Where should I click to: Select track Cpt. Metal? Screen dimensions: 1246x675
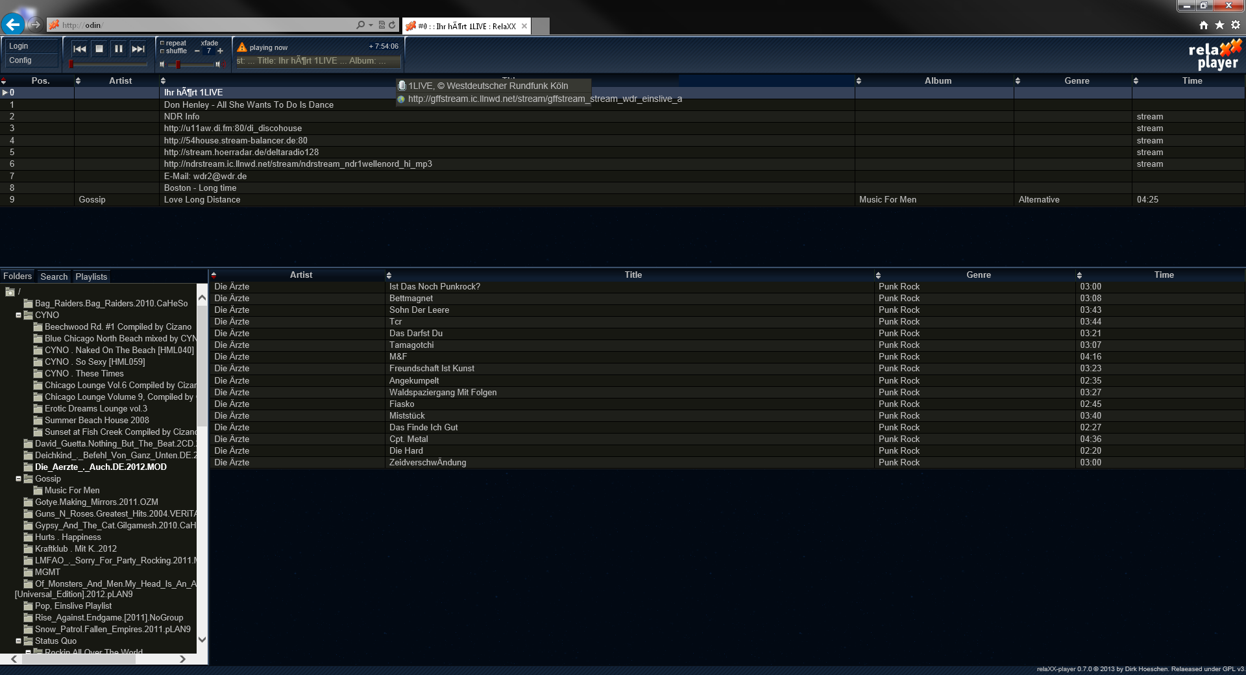click(727, 439)
